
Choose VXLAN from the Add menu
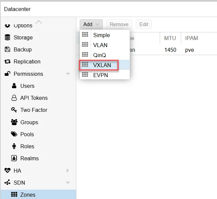pos(105,65)
